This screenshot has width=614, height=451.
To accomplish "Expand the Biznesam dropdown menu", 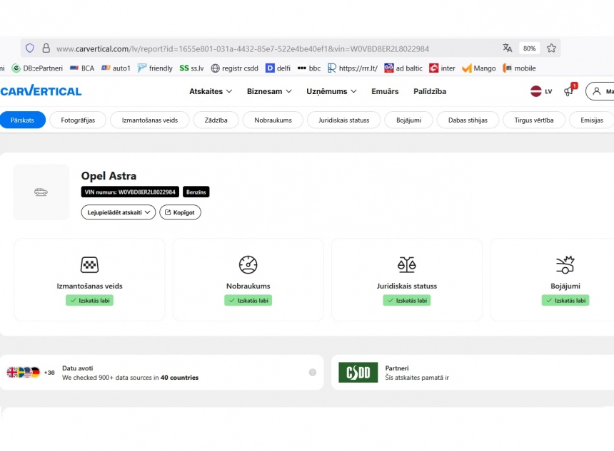I will tap(269, 91).
